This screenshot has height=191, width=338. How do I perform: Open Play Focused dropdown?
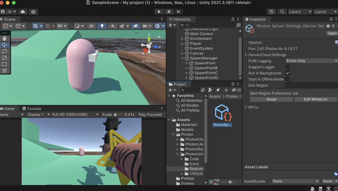pos(150,114)
